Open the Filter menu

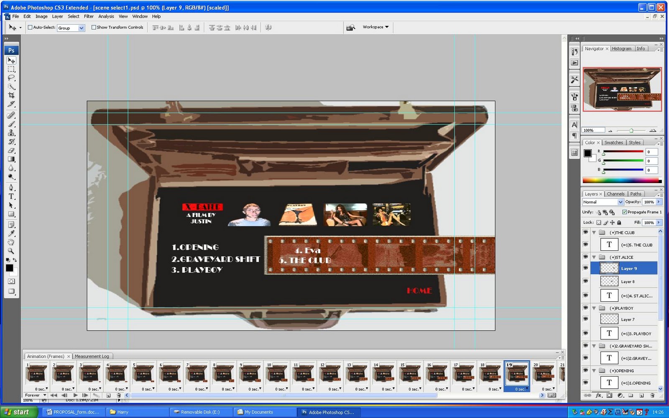(x=89, y=16)
